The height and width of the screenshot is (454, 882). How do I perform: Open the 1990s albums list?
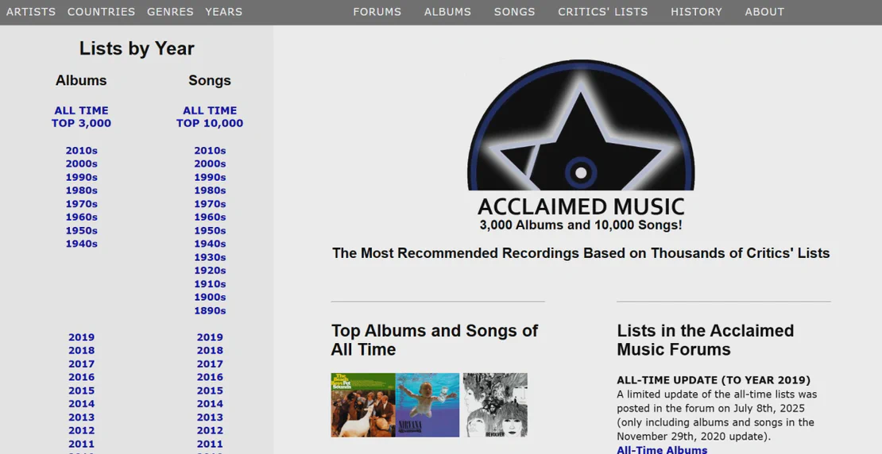coord(82,177)
